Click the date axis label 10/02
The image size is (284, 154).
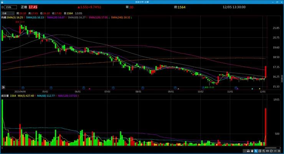point(200,92)
